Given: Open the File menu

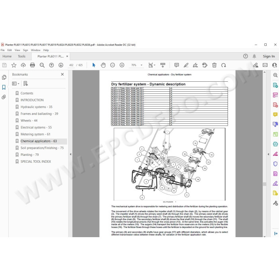Looking at the screenshot, I should click(x=3, y=50).
